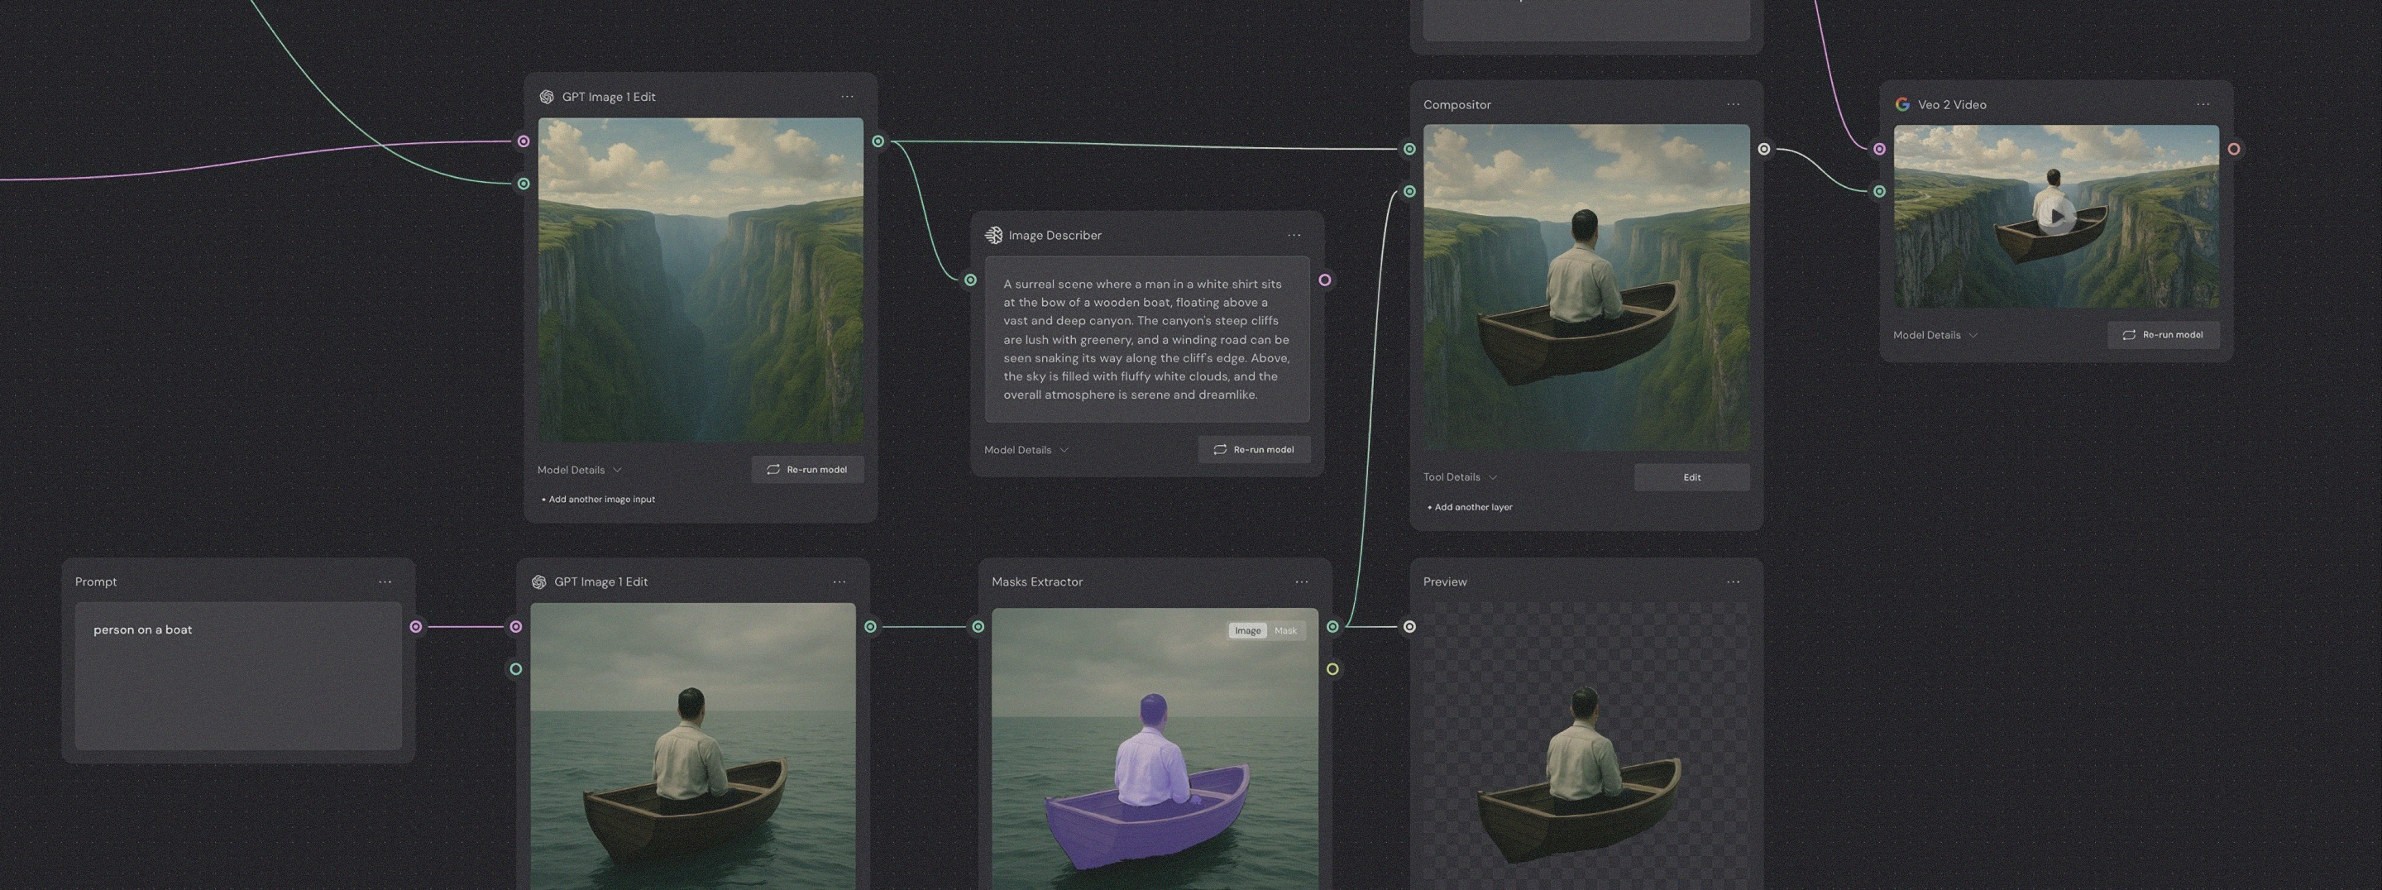The image size is (2382, 890).
Task: Click the 'person on a boat' prompt field
Action: coord(237,676)
